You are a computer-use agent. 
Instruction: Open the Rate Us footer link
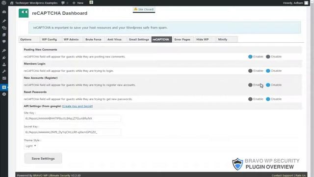pos(300,176)
